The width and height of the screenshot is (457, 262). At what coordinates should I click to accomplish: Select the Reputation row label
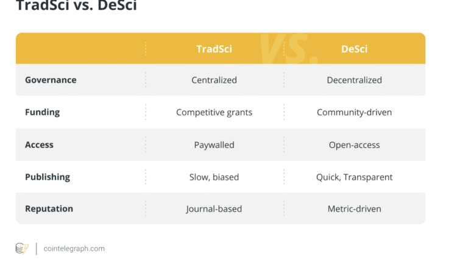[49, 209]
